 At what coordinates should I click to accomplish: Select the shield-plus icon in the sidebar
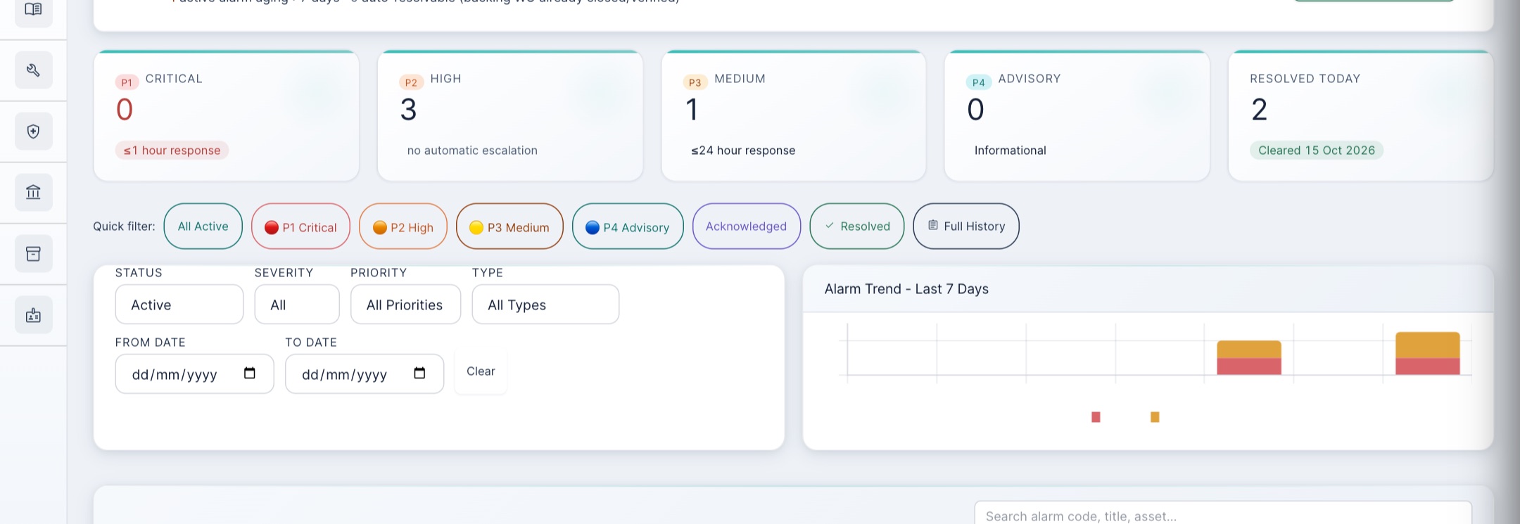33,132
